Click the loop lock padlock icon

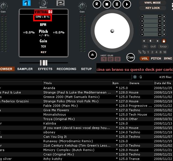coord(164,41)
